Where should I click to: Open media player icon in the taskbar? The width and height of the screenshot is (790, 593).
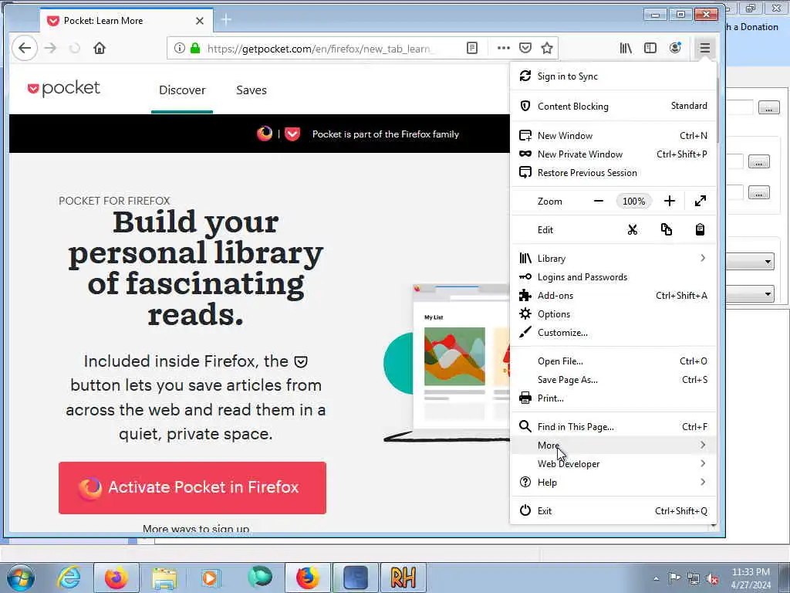[211, 578]
